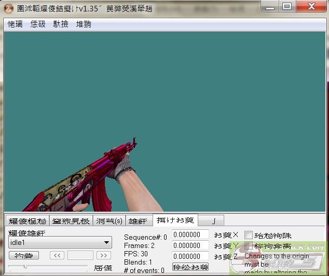Click the animation speed slider under the playback buttons
Viewport: 329px width, 276px height.
click(48, 267)
